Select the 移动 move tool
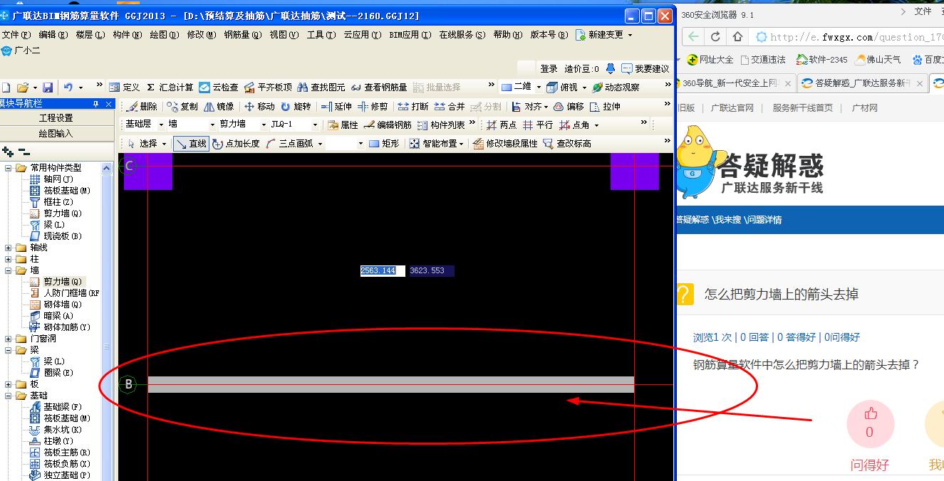The image size is (944, 481). click(259, 107)
